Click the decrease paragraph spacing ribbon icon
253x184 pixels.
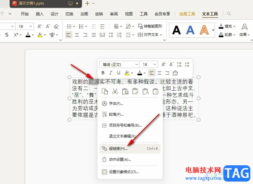coord(119,35)
